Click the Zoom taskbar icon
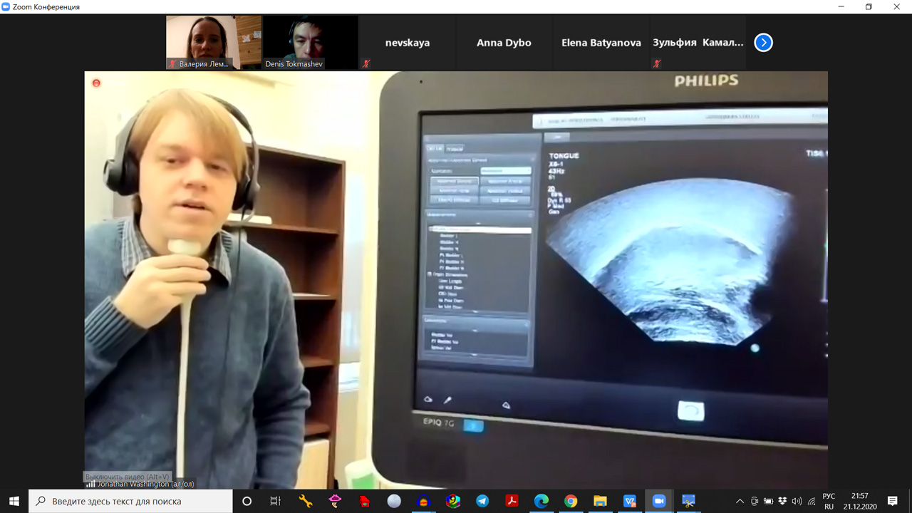Image resolution: width=912 pixels, height=513 pixels. 659,501
